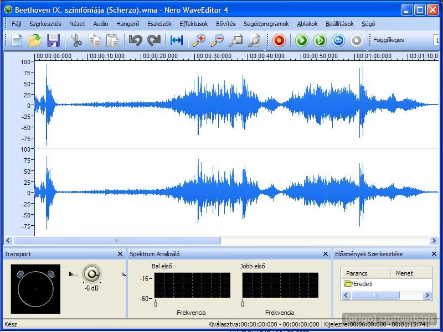Image resolution: width=443 pixels, height=332 pixels.
Task: Open the Szerkesztés menu
Action: click(x=45, y=24)
